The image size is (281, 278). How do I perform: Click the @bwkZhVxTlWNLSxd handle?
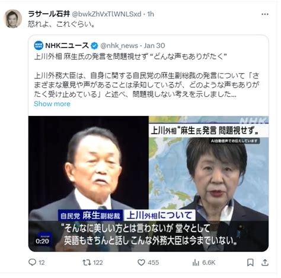coord(106,14)
